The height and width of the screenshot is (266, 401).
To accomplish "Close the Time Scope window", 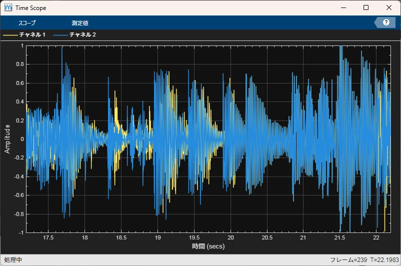I will 388,7.
